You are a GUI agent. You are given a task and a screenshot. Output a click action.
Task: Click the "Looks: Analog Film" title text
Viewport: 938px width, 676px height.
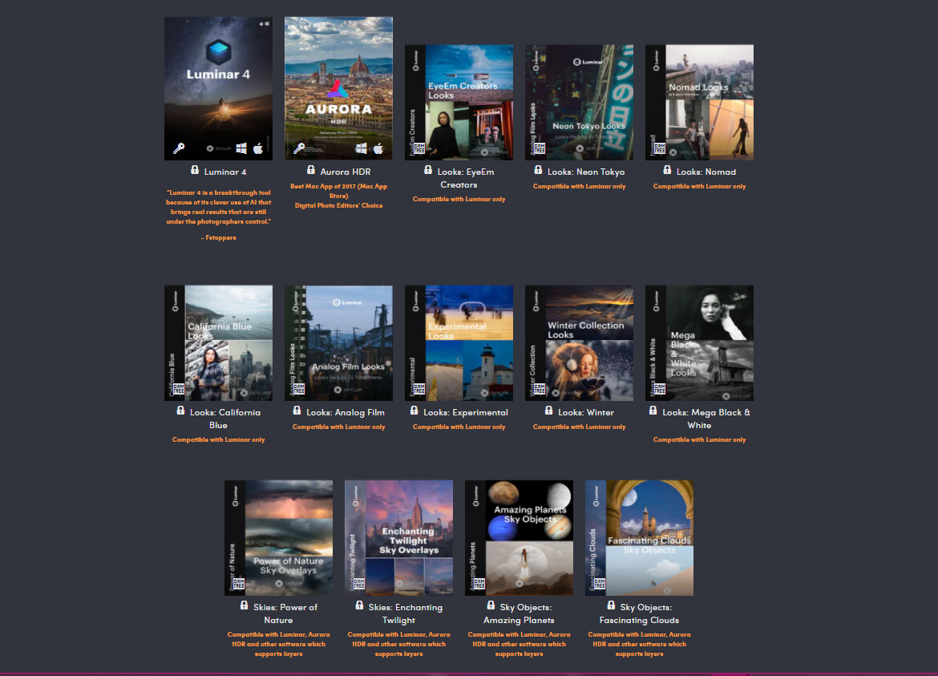(346, 413)
